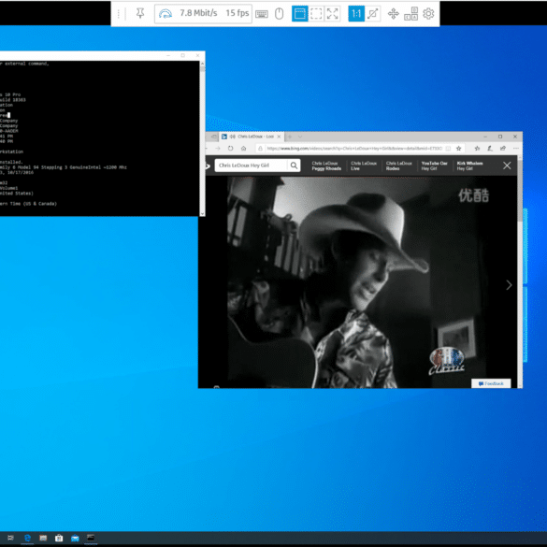Screen dimensions: 547x547
Task: Maximize the command prompt window
Action: 182,55
